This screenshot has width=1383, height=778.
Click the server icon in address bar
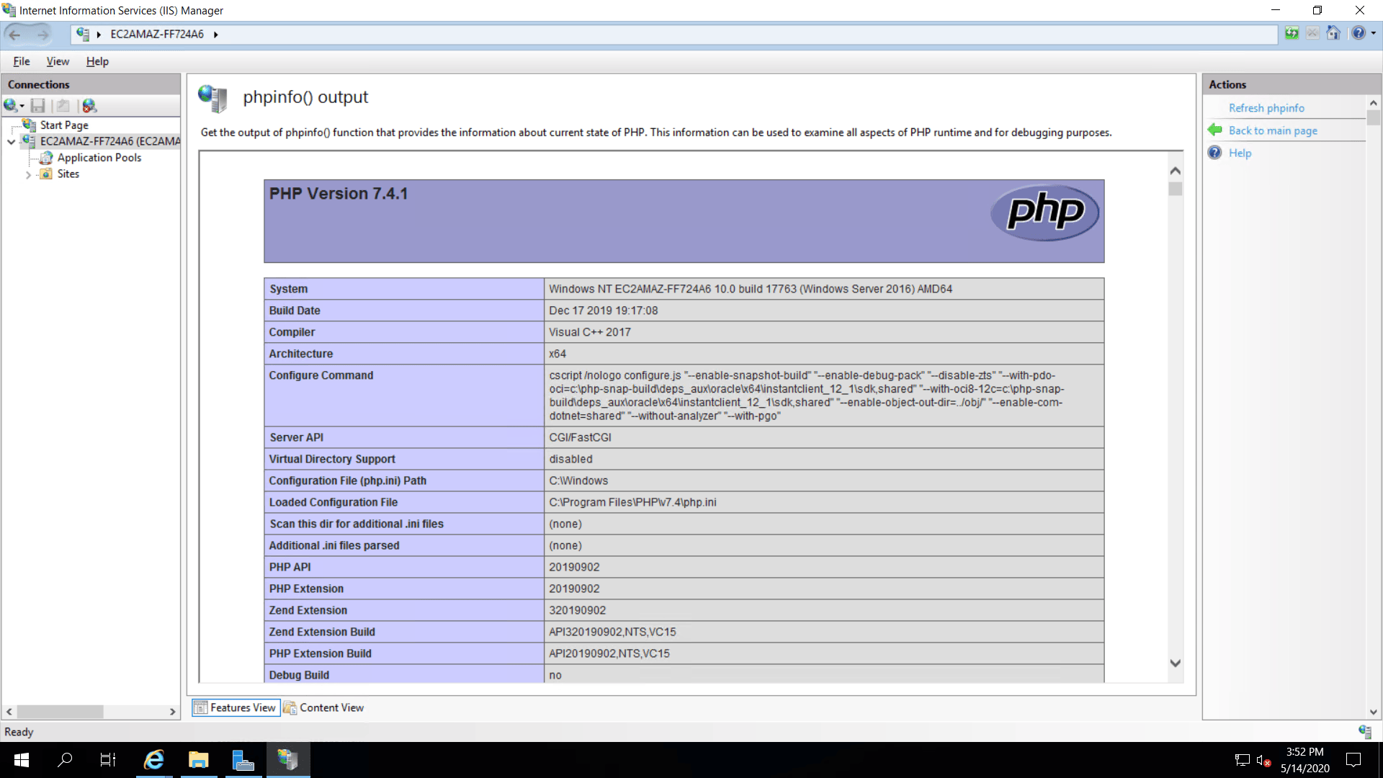(x=83, y=34)
